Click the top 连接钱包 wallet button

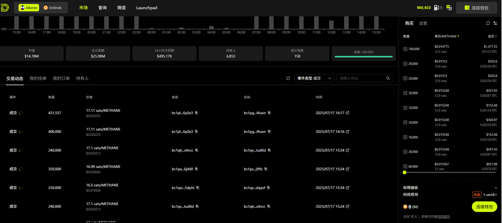tap(476, 8)
